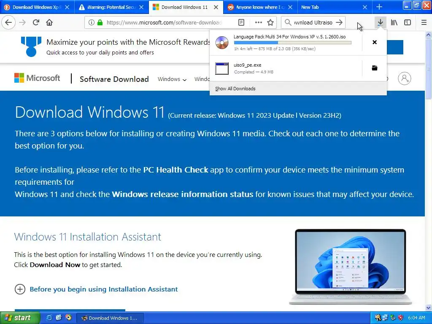Screen dimensions: 432x324
Task: Click the ISO download progress bar
Action: [293, 43]
